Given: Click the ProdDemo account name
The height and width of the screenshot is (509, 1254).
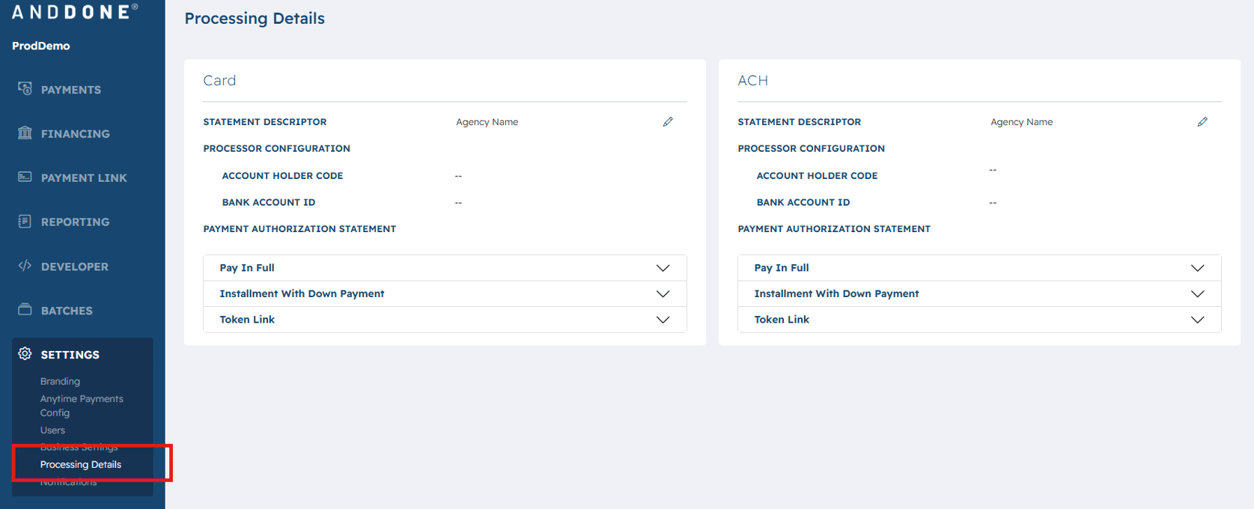Looking at the screenshot, I should pyautogui.click(x=41, y=46).
